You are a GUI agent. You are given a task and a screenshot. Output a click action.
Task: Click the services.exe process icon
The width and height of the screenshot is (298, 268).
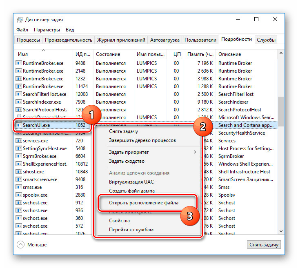[x=19, y=141]
